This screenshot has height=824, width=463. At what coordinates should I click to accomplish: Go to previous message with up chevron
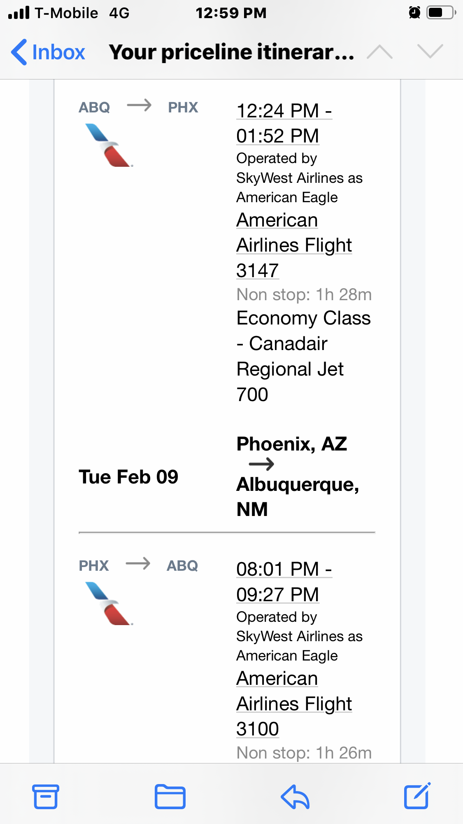[379, 52]
